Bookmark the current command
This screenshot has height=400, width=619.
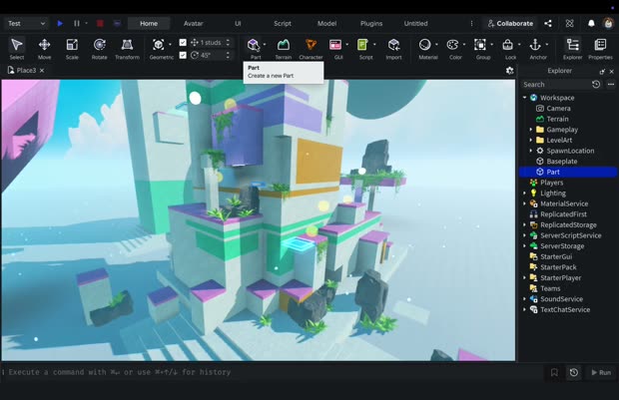click(x=554, y=372)
